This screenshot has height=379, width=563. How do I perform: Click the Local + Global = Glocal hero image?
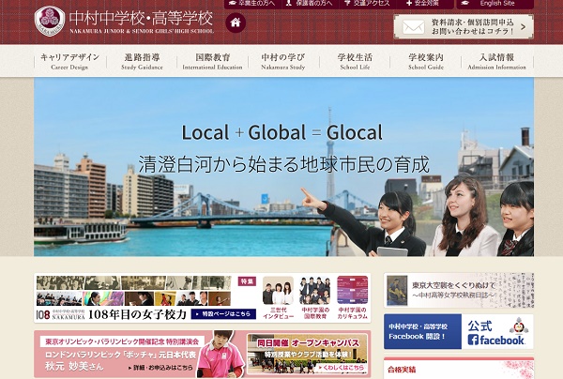(x=283, y=167)
